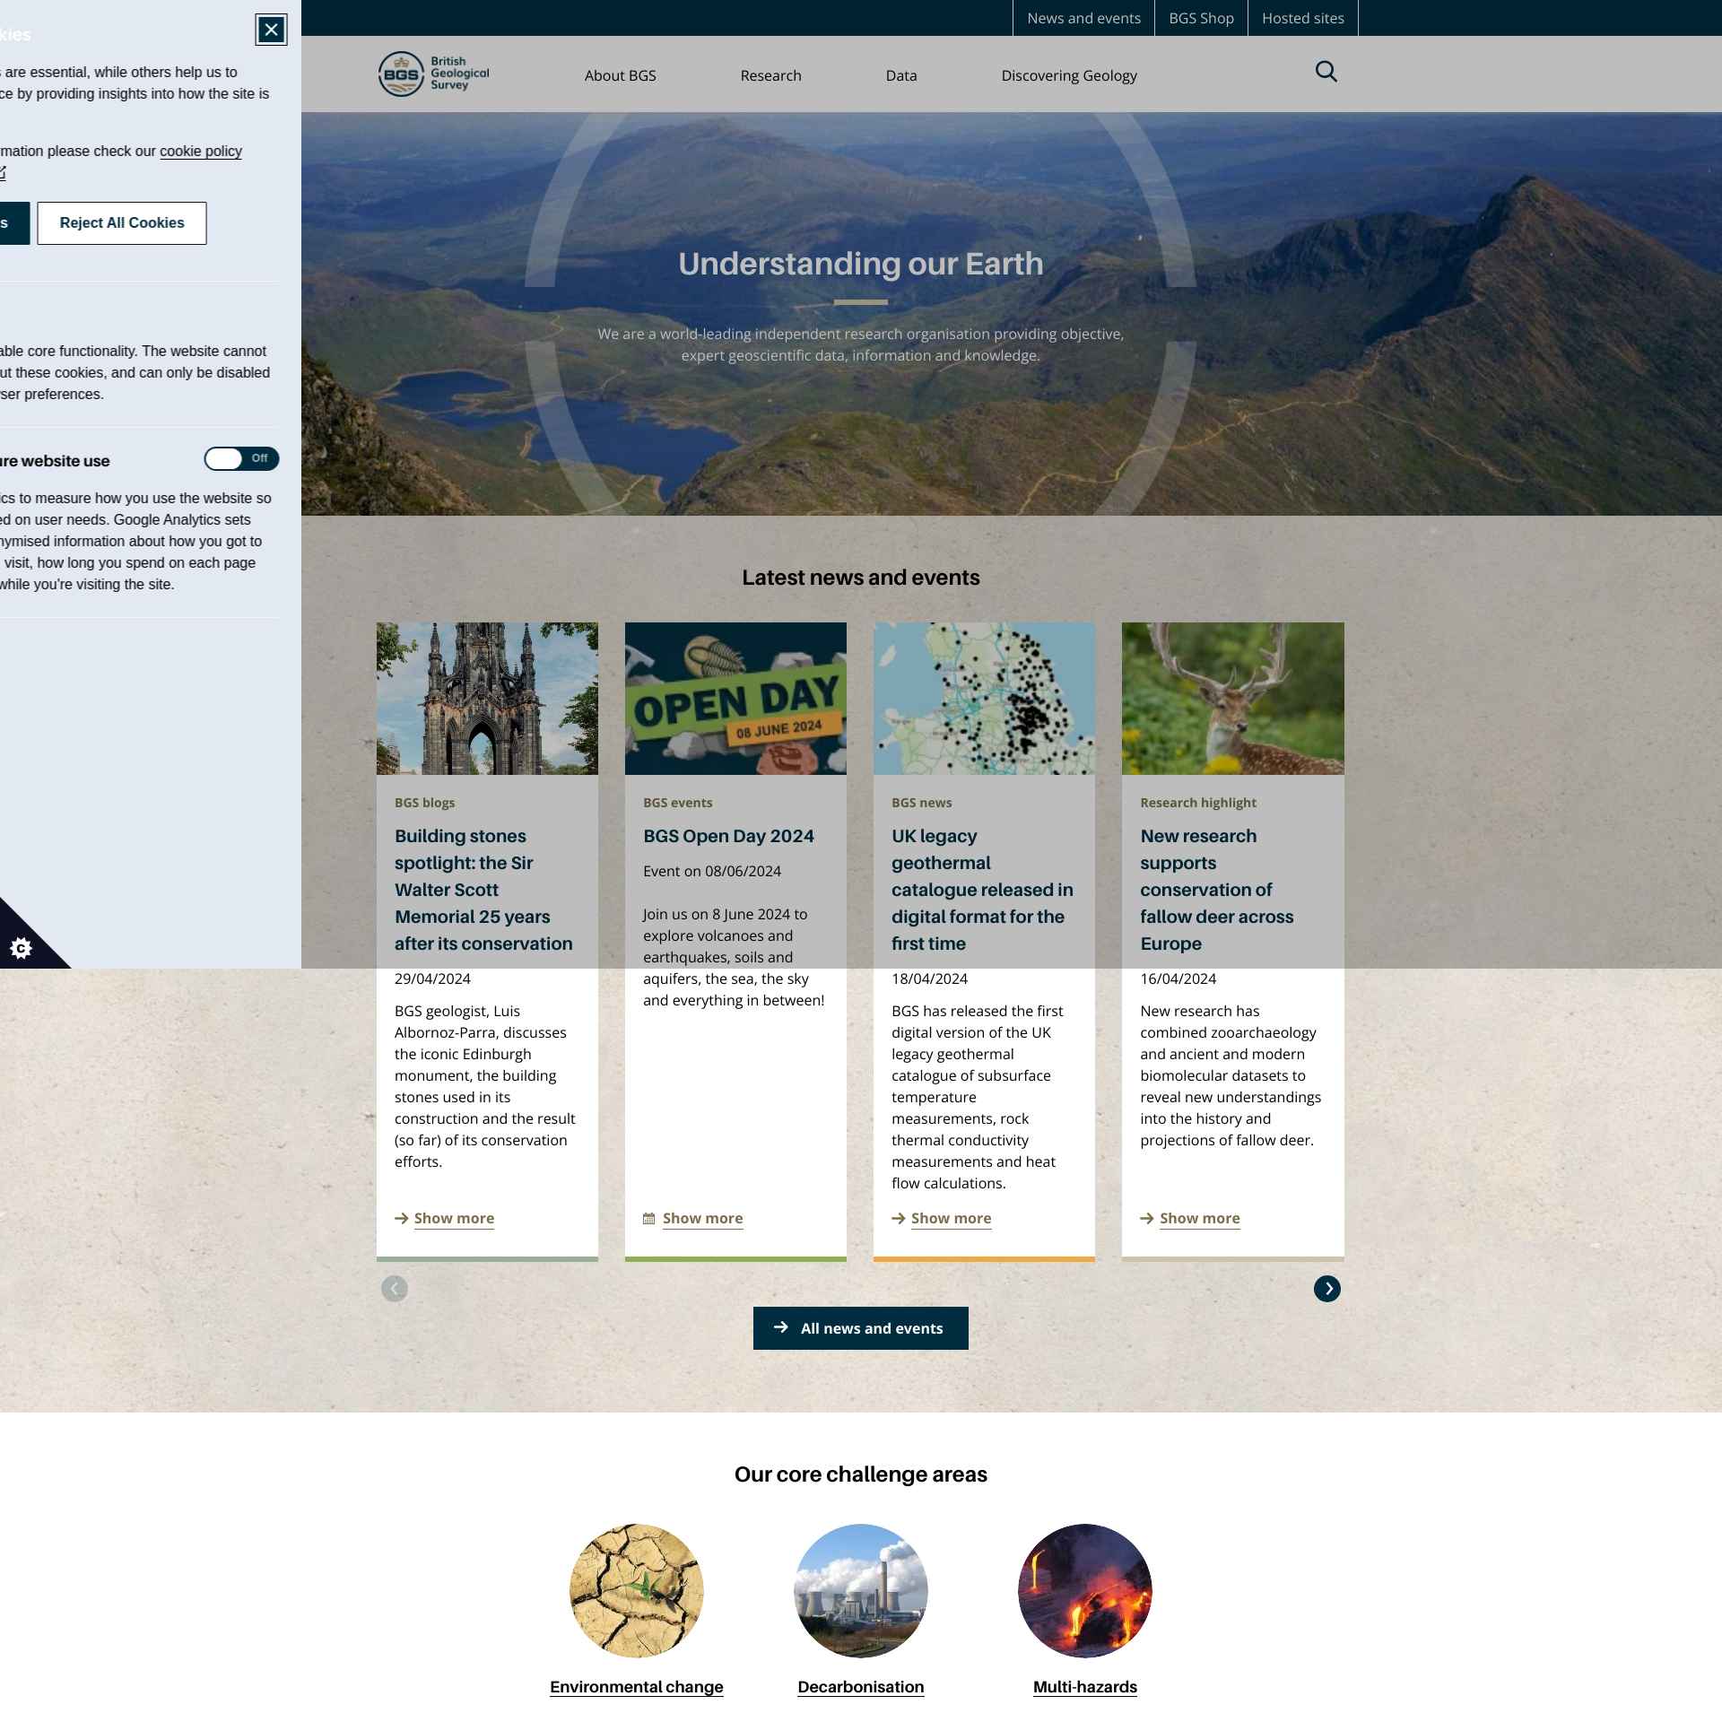
Task: Click the BGS Shop navigation icon
Action: coord(1200,17)
